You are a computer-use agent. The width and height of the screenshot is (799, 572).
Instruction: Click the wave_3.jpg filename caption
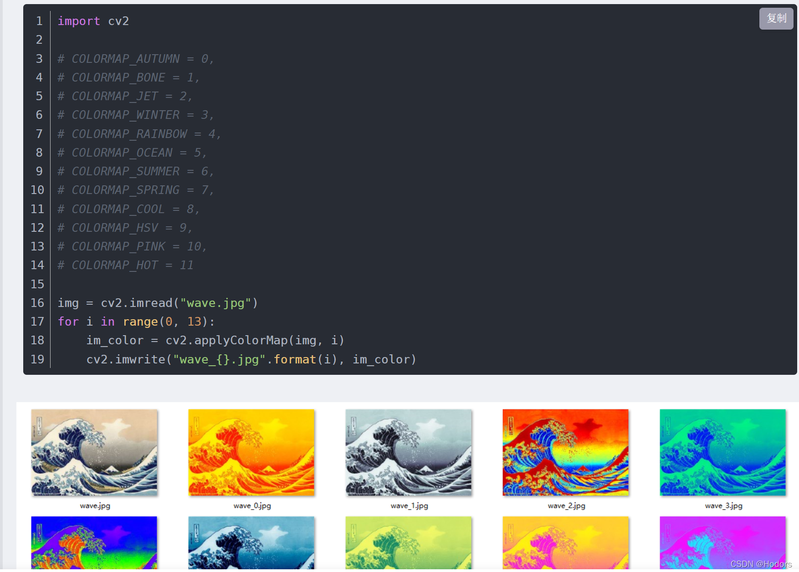[723, 506]
